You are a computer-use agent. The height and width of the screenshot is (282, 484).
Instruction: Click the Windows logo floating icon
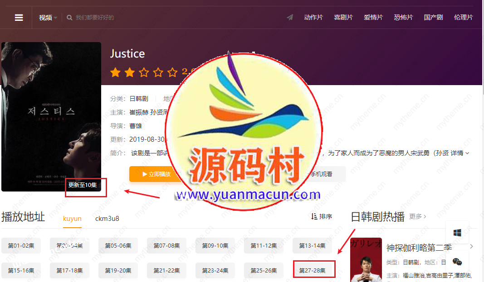point(457,233)
